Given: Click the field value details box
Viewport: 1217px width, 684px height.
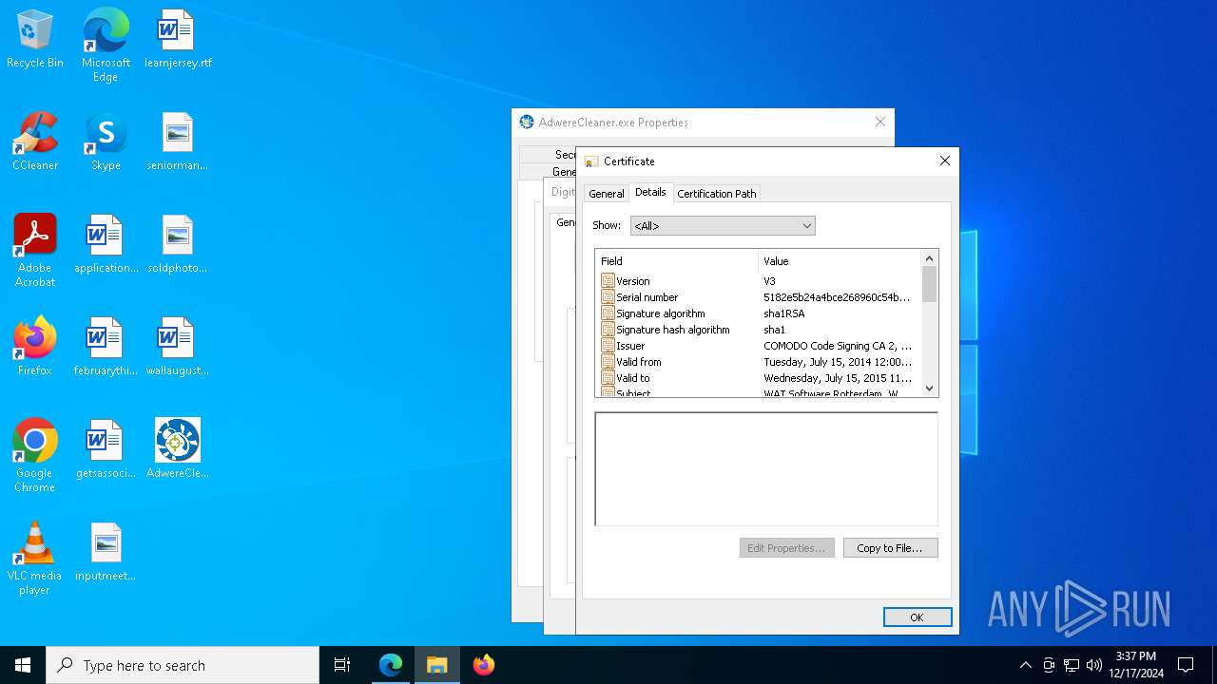Looking at the screenshot, I should click(x=766, y=469).
